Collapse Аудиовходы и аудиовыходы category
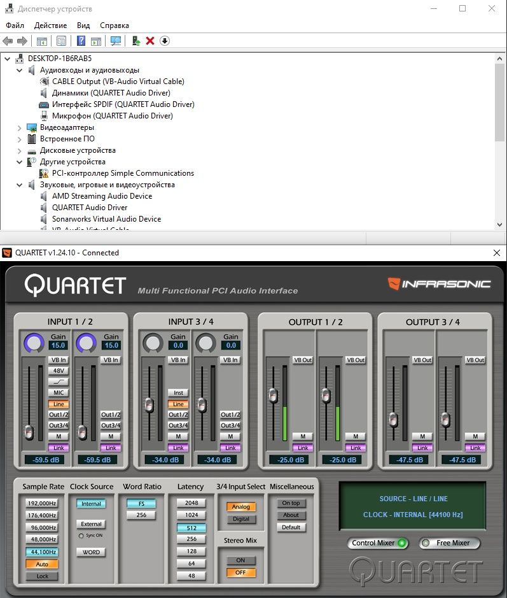This screenshot has height=598, width=507. tap(20, 70)
